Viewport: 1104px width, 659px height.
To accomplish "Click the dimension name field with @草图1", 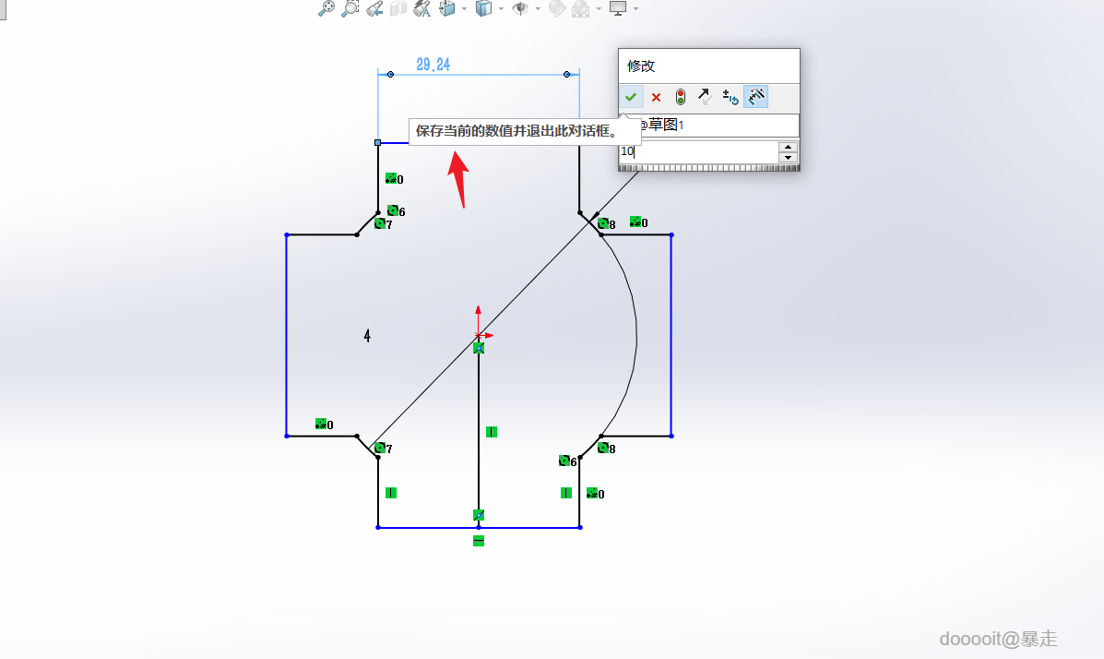I will click(709, 126).
